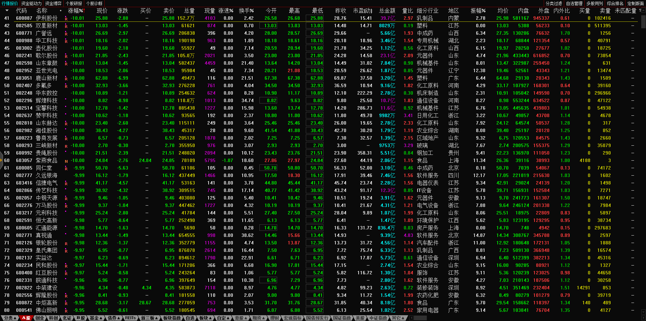Click the question mark help icon after 未匹配量
Screen dimensions: 646x321
pos(640,11)
